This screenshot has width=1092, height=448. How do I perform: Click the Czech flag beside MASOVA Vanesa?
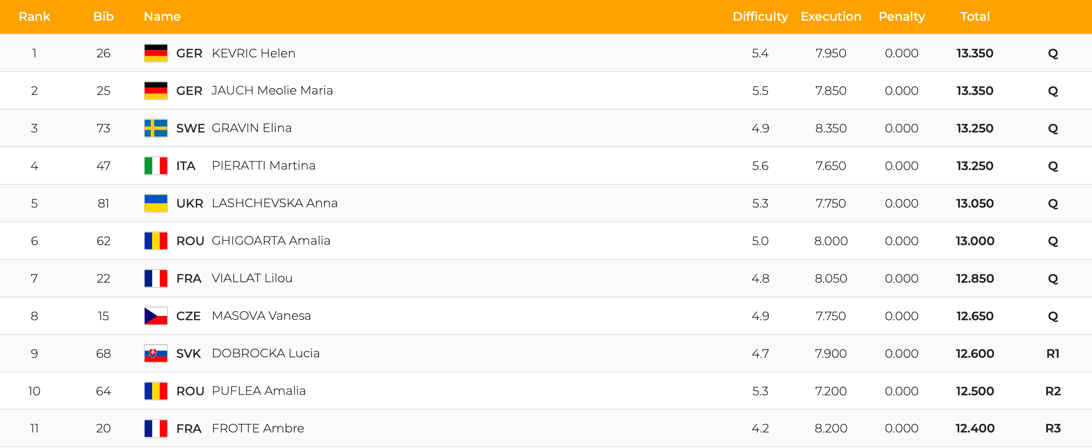156,316
